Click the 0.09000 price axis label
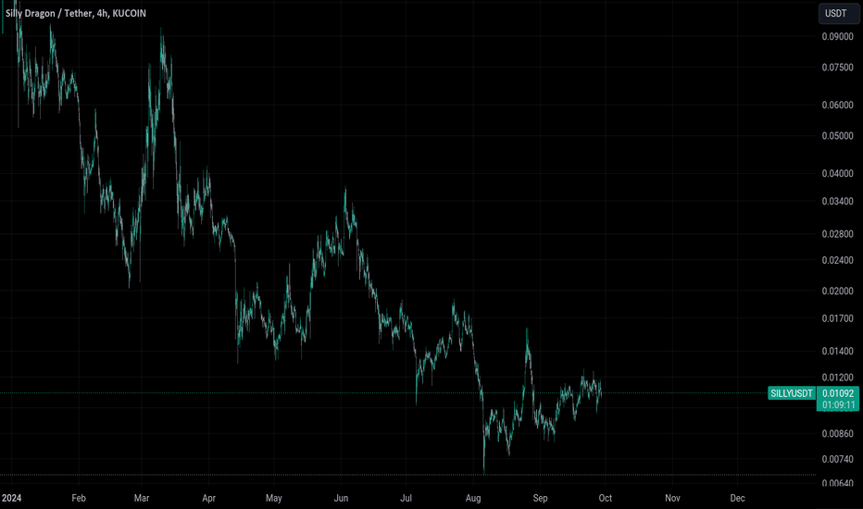This screenshot has height=509, width=863. click(x=837, y=37)
